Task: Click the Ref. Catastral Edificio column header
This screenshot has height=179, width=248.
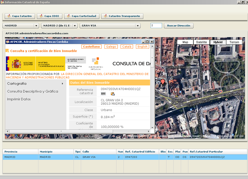Action: pyautogui.click(x=141, y=152)
